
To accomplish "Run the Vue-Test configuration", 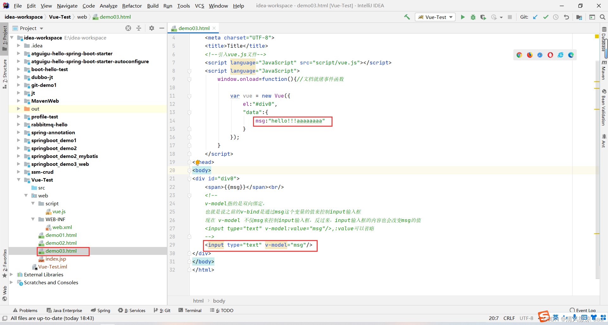I will tap(463, 17).
